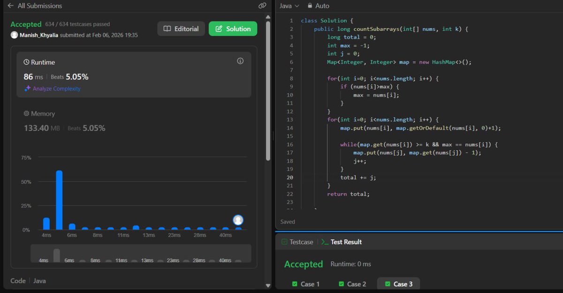Click the Runtime clock icon
The height and width of the screenshot is (293, 563).
click(x=27, y=62)
